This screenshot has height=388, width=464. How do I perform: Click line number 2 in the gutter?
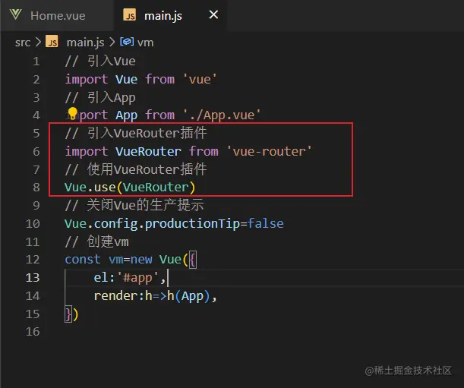[36, 80]
